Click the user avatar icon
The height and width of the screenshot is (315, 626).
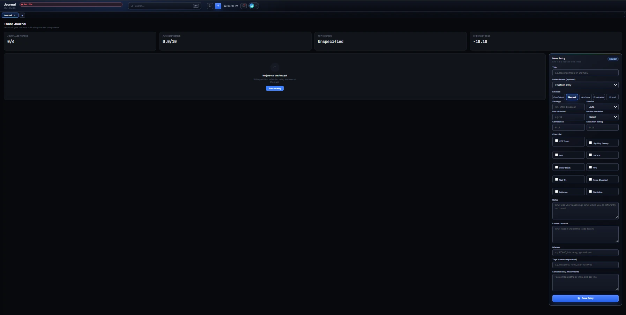pos(252,6)
